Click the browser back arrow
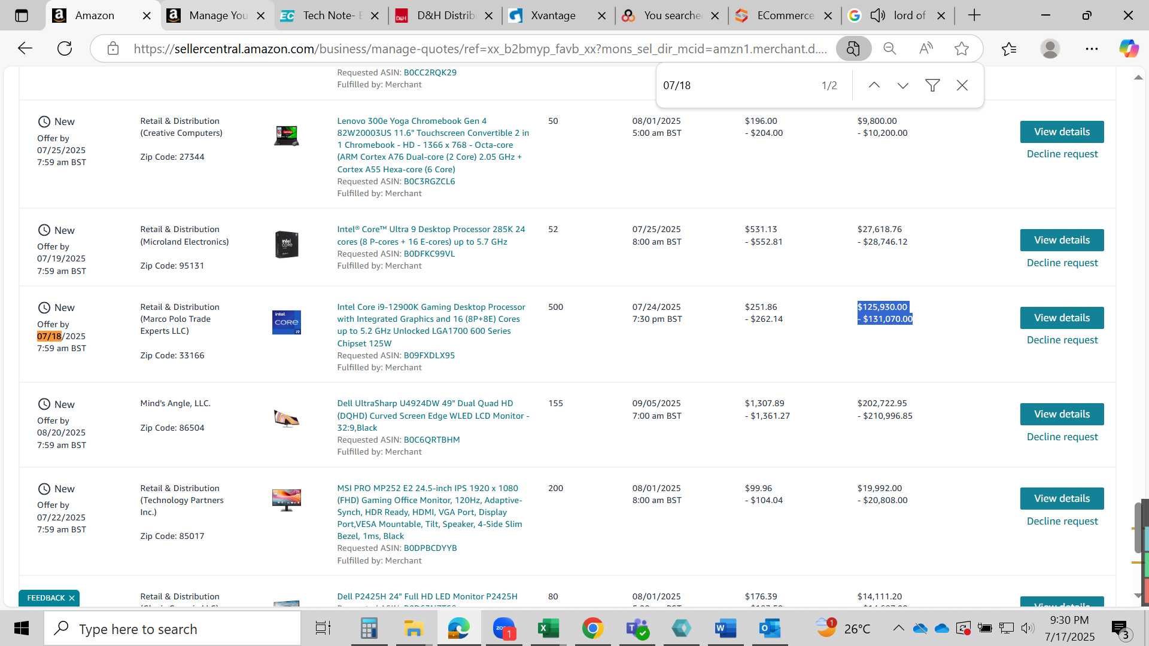 click(25, 48)
